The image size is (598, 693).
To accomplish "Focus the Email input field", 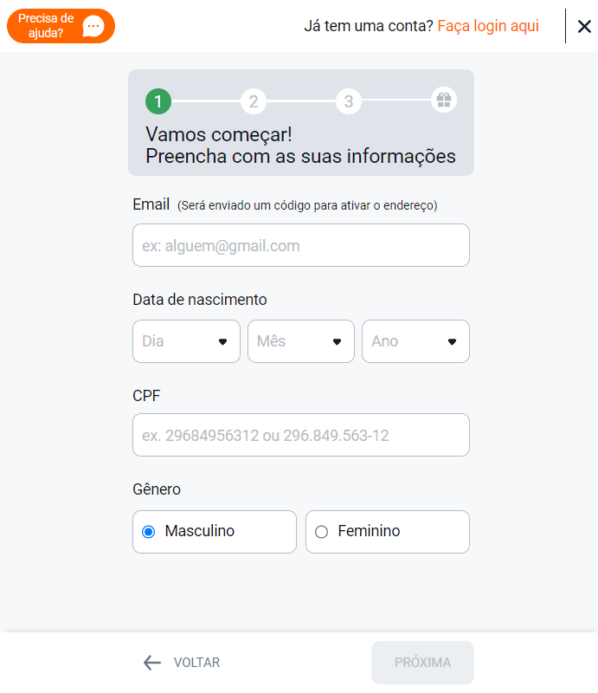I will point(301,245).
